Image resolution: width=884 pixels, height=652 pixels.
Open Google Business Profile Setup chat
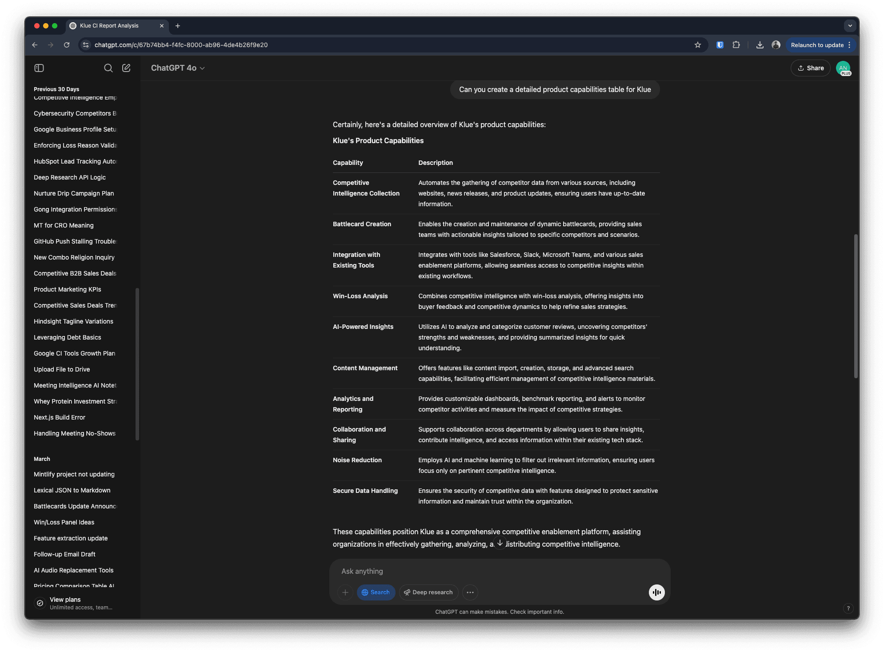75,129
